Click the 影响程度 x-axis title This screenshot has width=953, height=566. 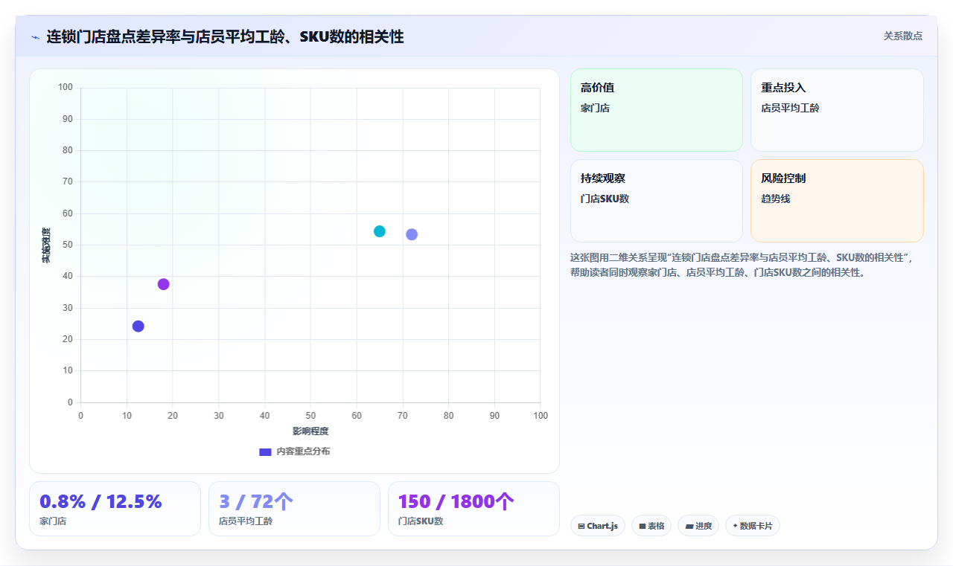[x=310, y=431]
